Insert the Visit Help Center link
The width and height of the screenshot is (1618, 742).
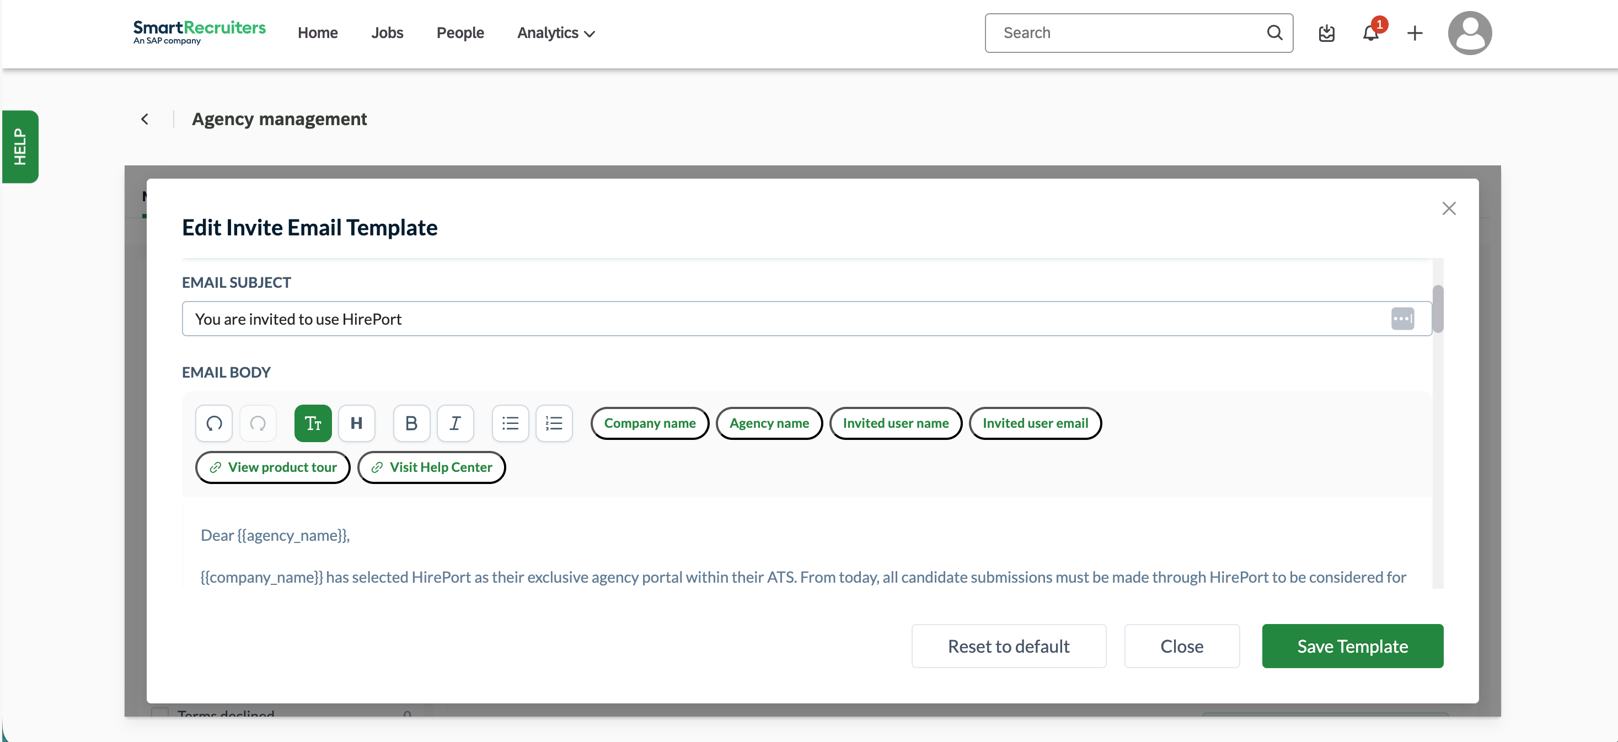pyautogui.click(x=431, y=467)
